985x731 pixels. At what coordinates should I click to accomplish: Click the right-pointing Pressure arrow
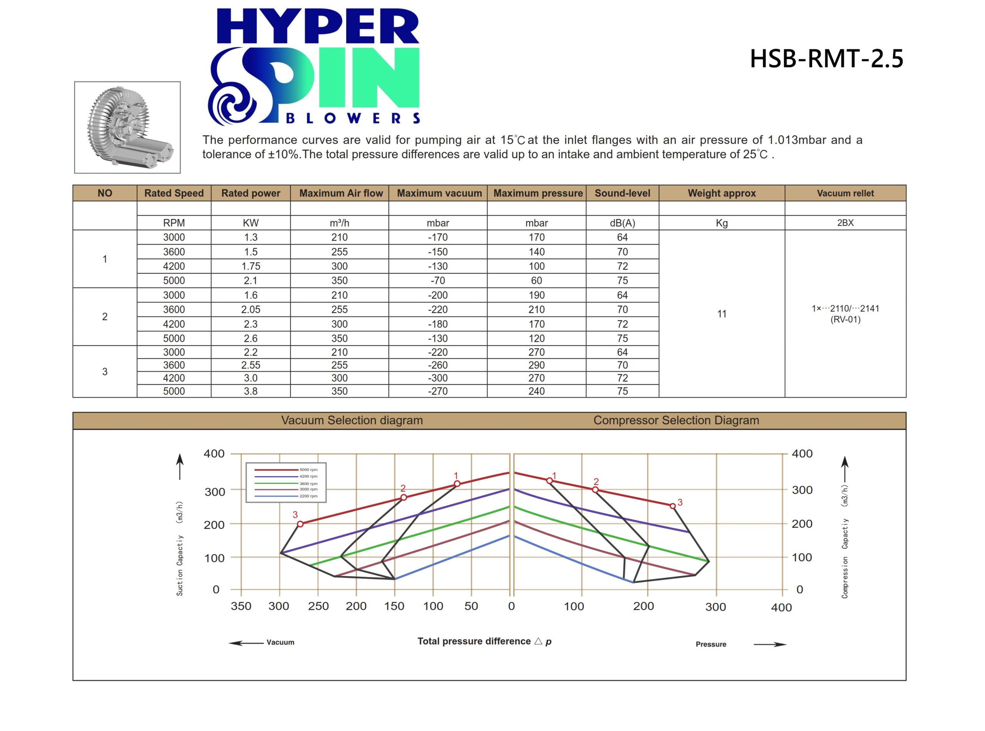(770, 644)
